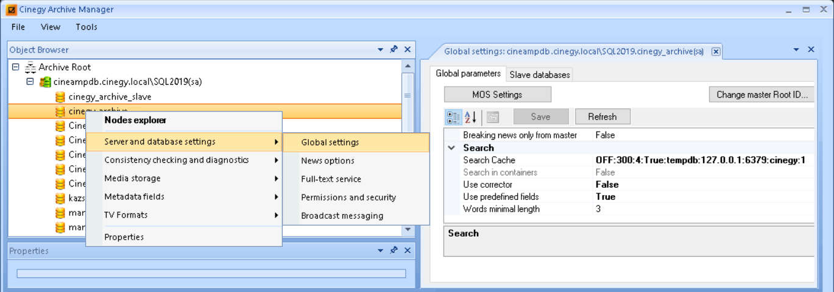Click the Change master Root ID button
The width and height of the screenshot is (834, 292).
coord(762,94)
